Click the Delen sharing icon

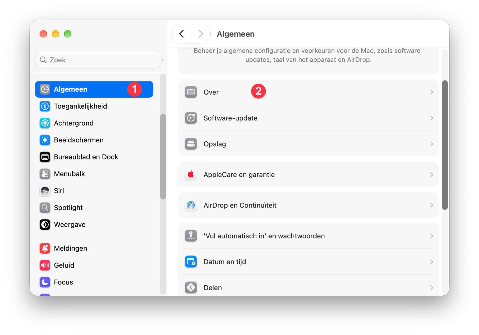pos(191,288)
